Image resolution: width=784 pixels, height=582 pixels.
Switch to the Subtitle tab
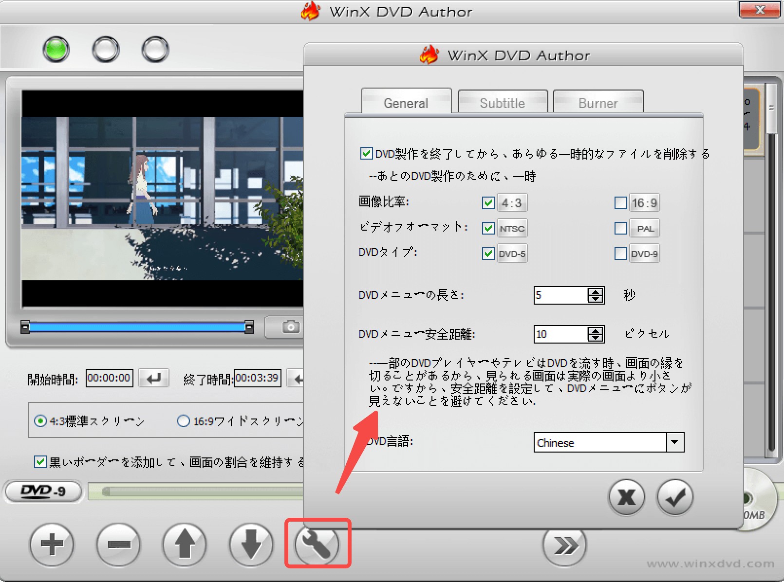coord(503,102)
